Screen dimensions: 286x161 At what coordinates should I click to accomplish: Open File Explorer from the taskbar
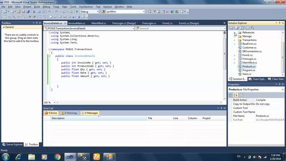pyautogui.click(x=31, y=157)
